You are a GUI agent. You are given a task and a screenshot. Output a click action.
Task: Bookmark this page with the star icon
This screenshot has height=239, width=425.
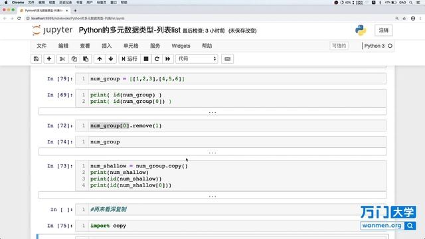(404, 19)
